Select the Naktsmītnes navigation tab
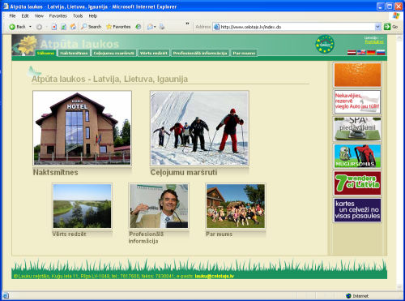The height and width of the screenshot is (301, 405). (74, 53)
